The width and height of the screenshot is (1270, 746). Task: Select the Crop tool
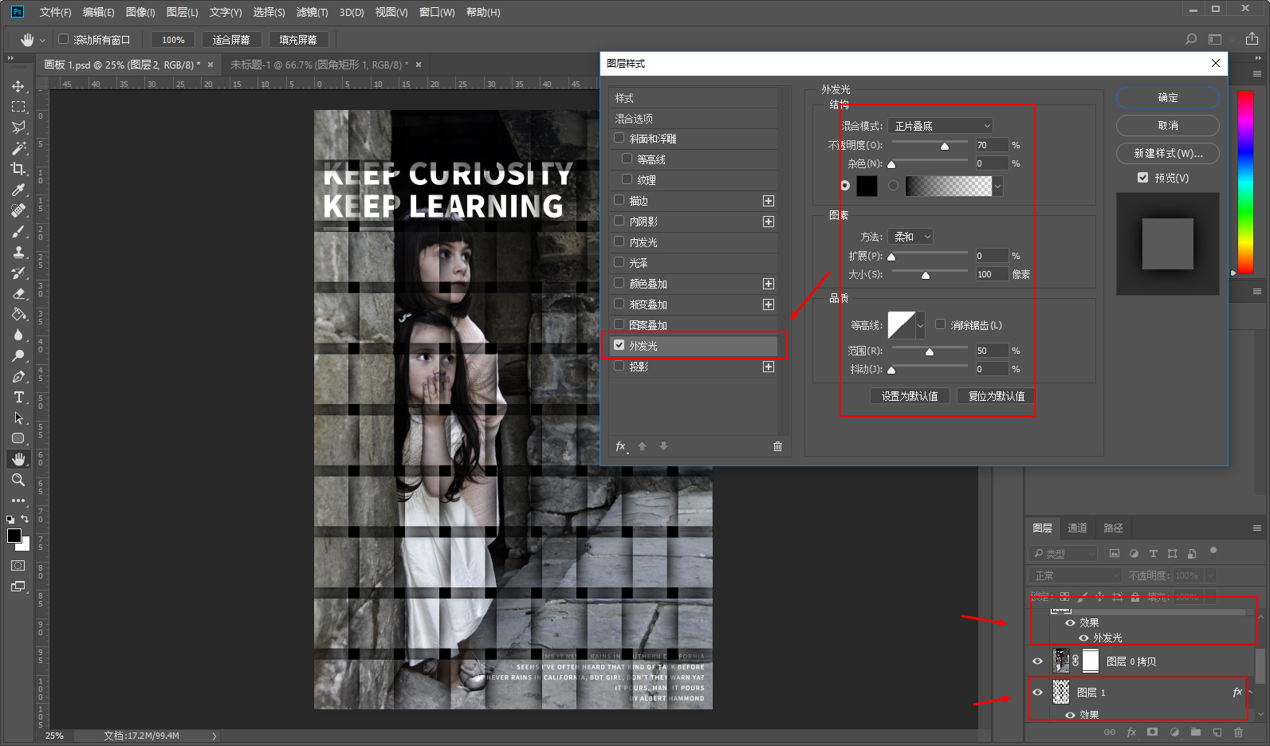coord(18,169)
